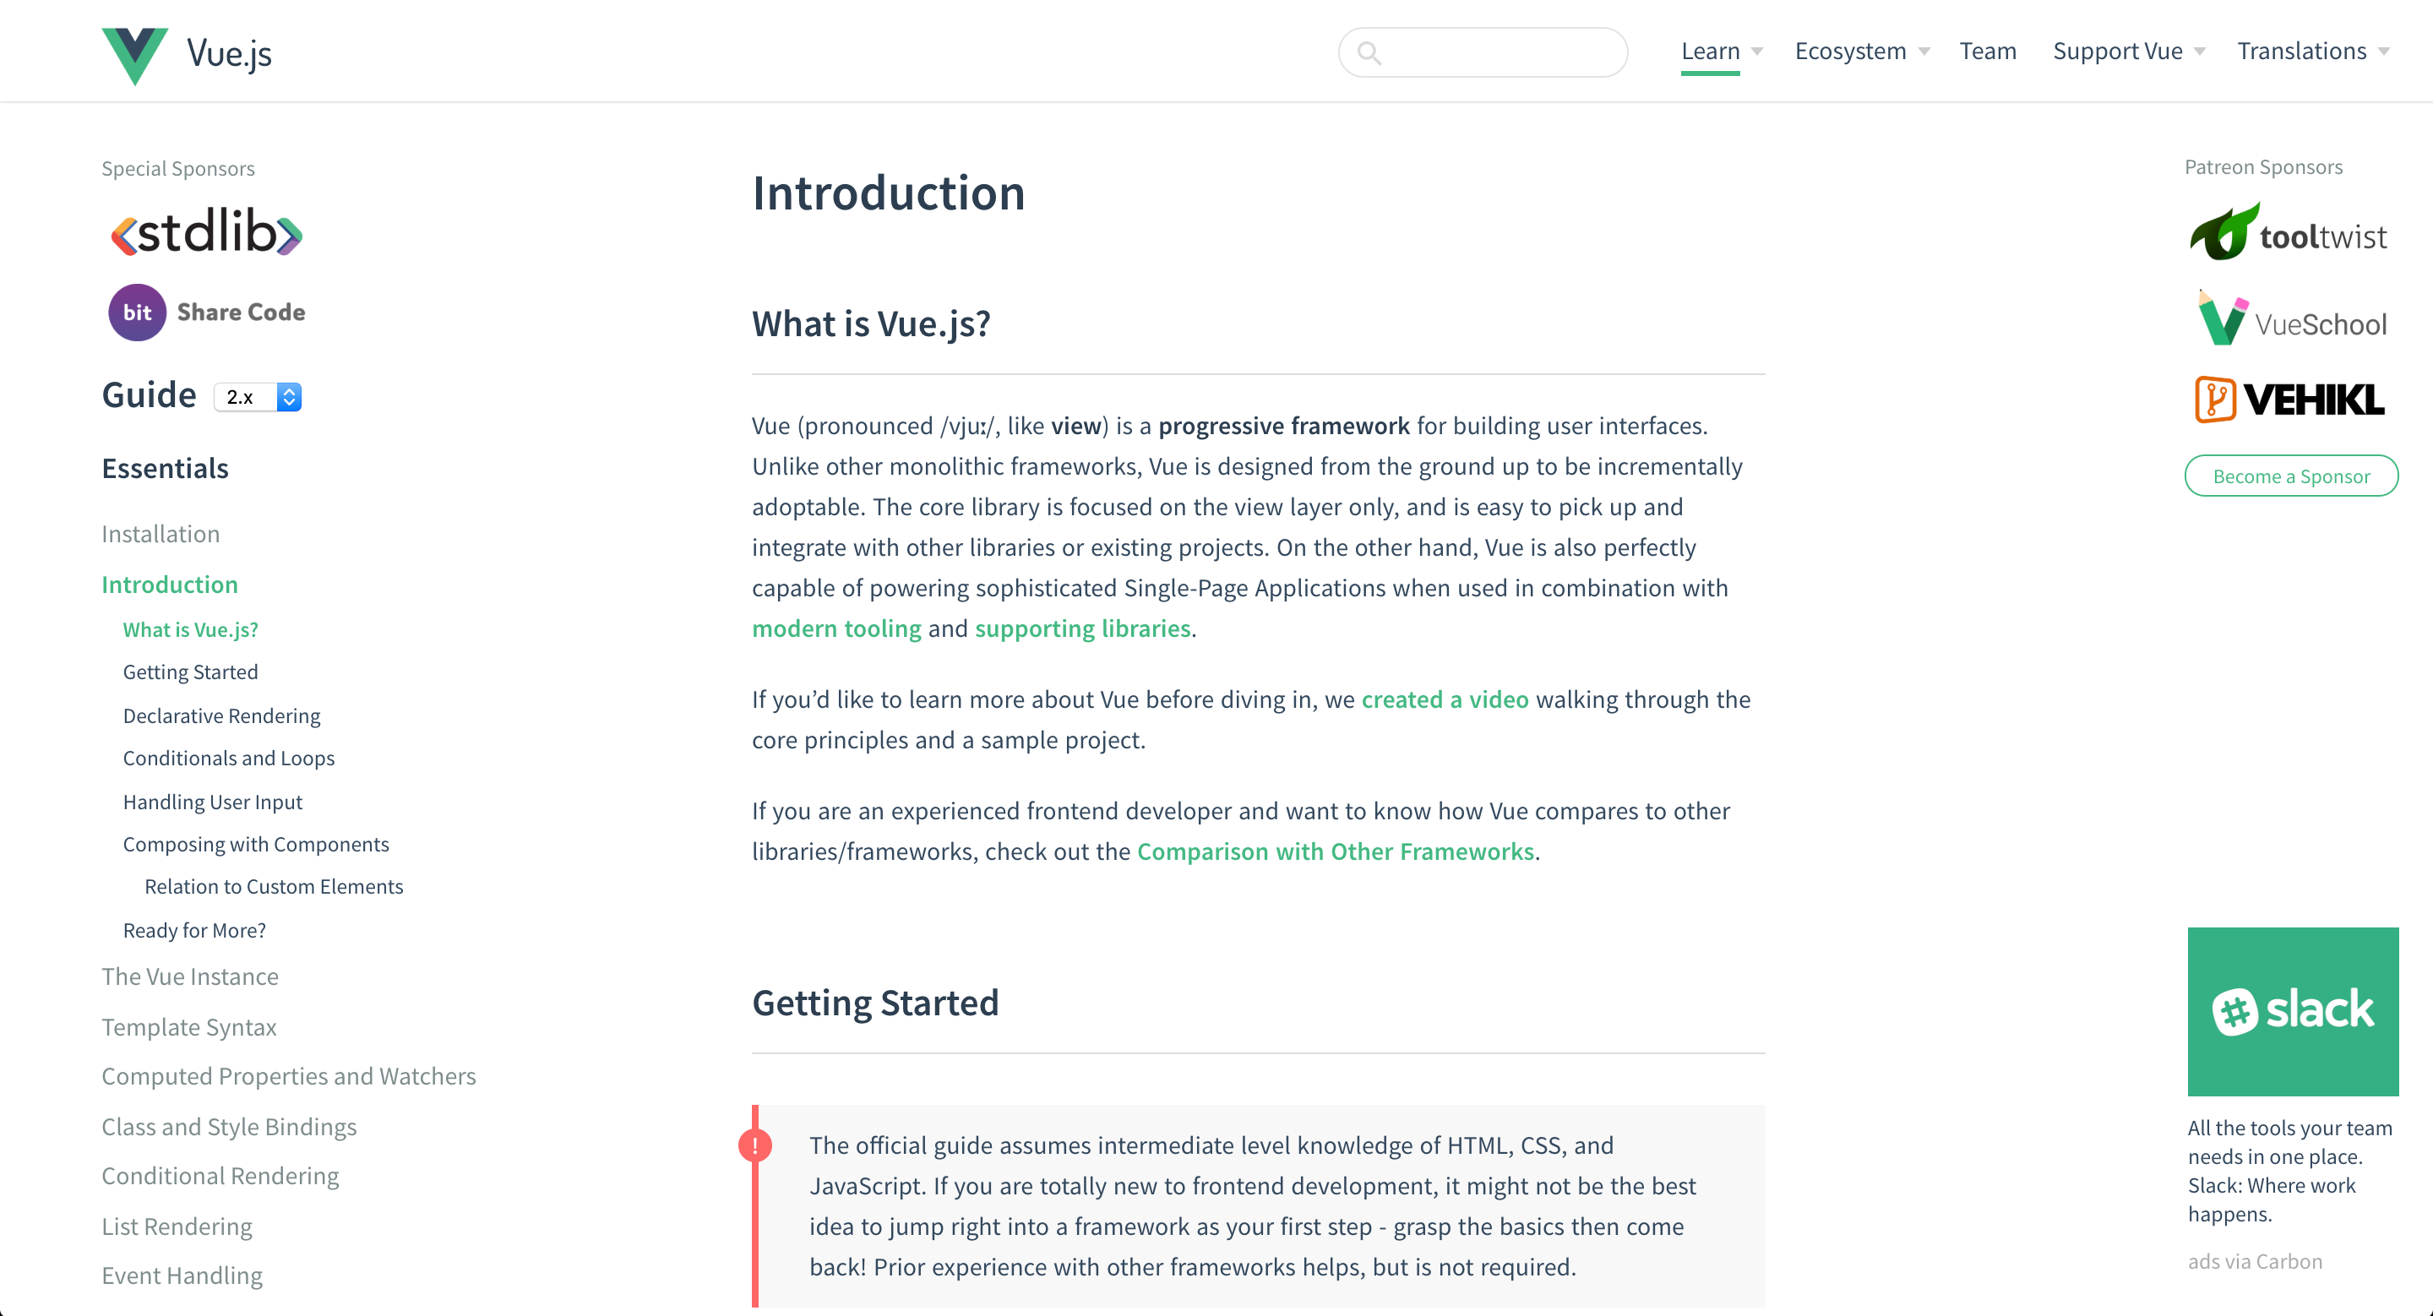Navigate to Installation in the sidebar
Viewport: 2433px width, 1316px height.
coord(161,533)
